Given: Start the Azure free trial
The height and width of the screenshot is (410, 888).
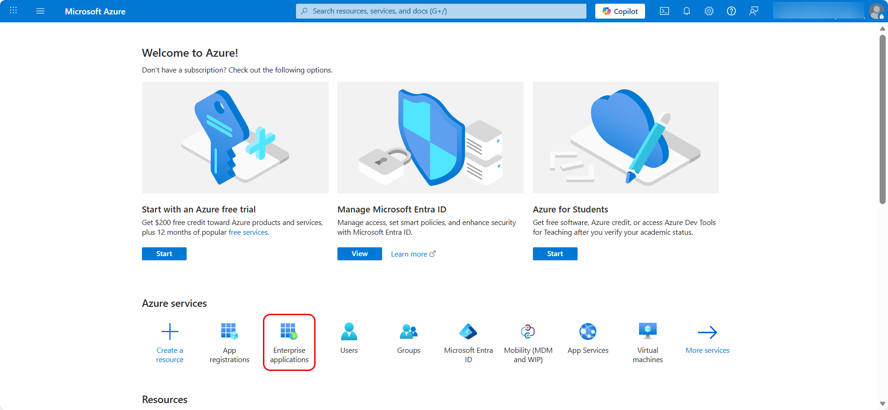Looking at the screenshot, I should point(164,254).
